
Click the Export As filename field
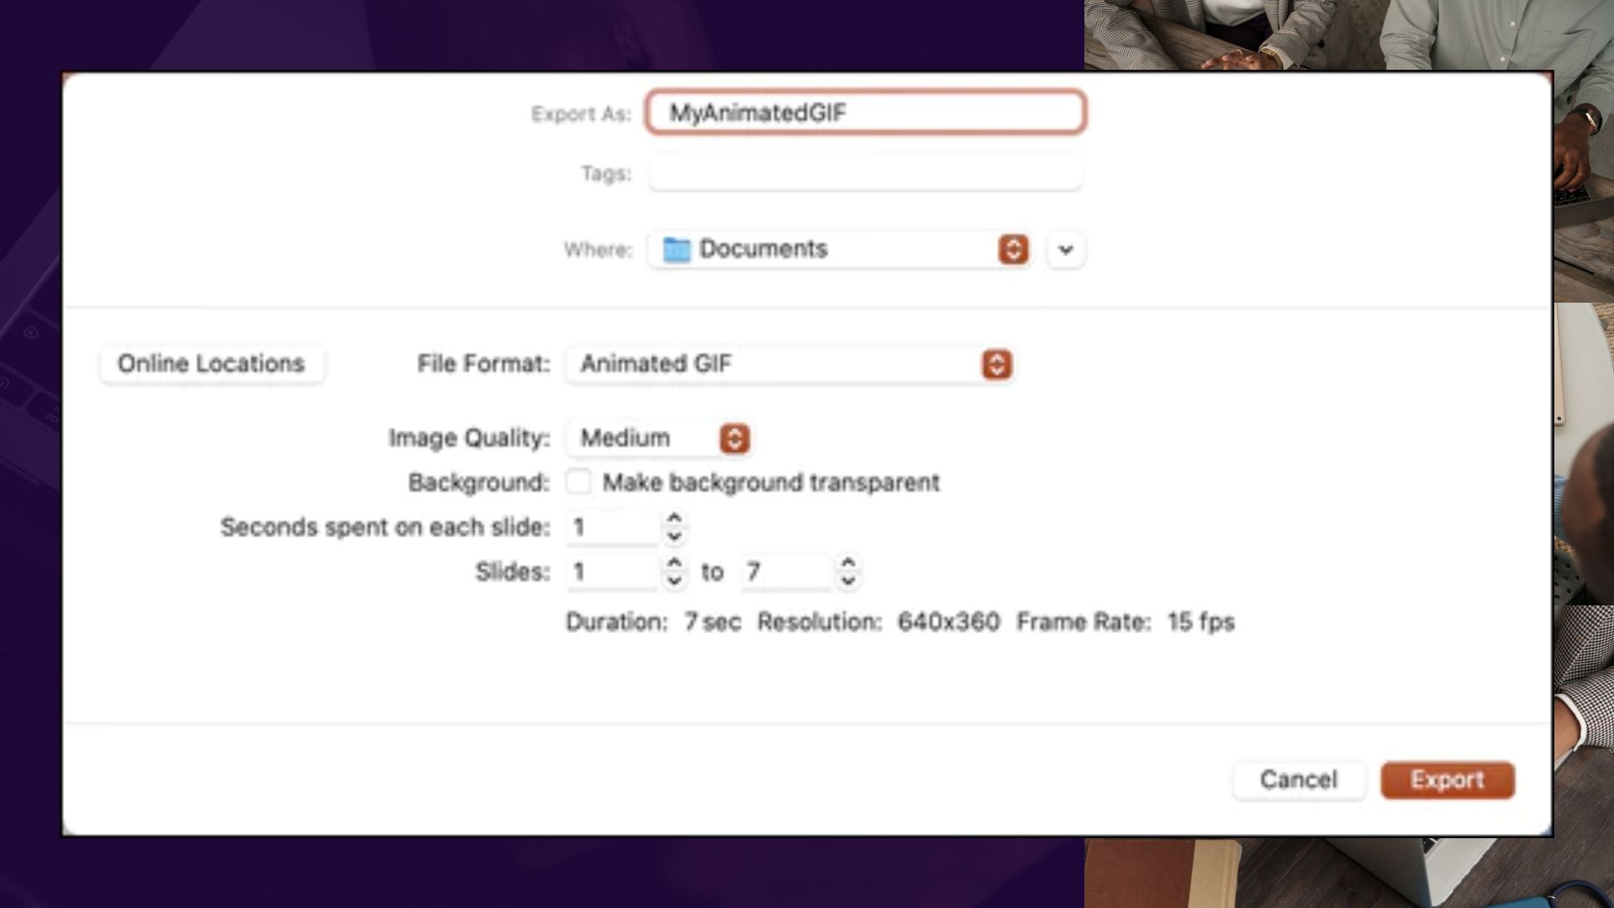click(x=866, y=112)
